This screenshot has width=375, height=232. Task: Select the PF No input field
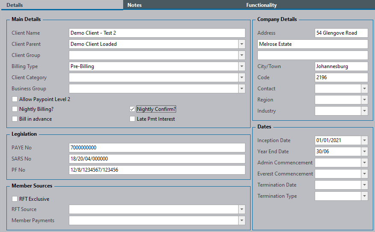(x=157, y=170)
